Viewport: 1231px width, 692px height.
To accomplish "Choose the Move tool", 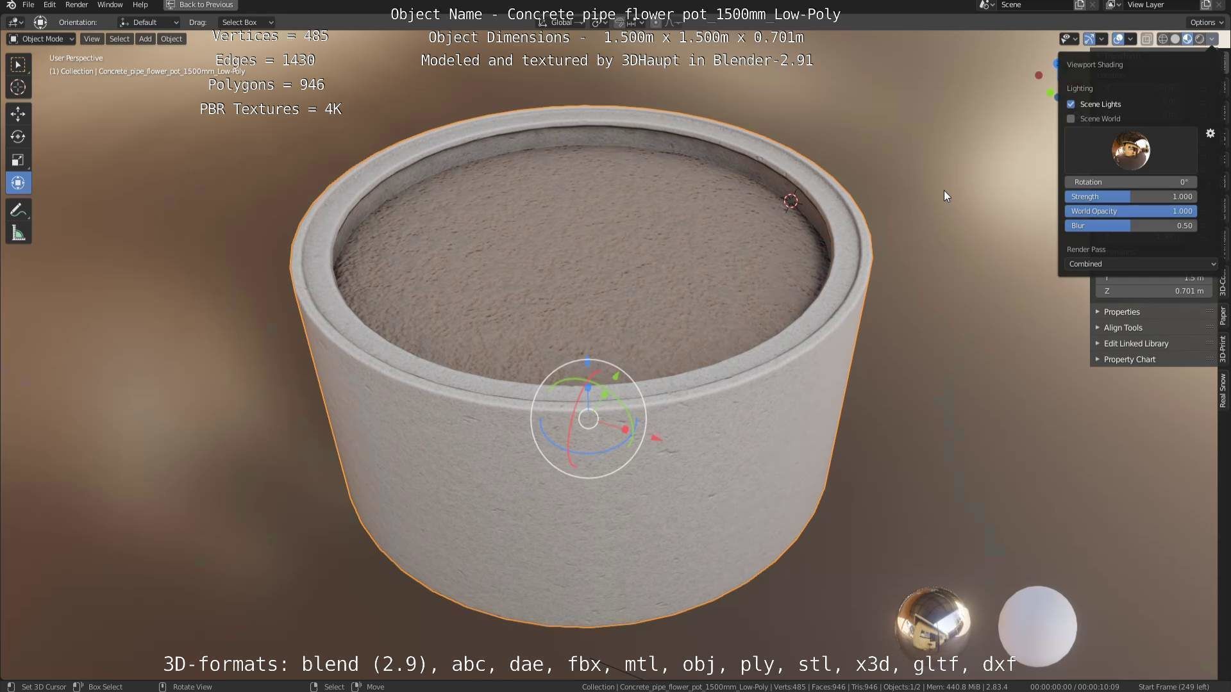I will point(18,114).
